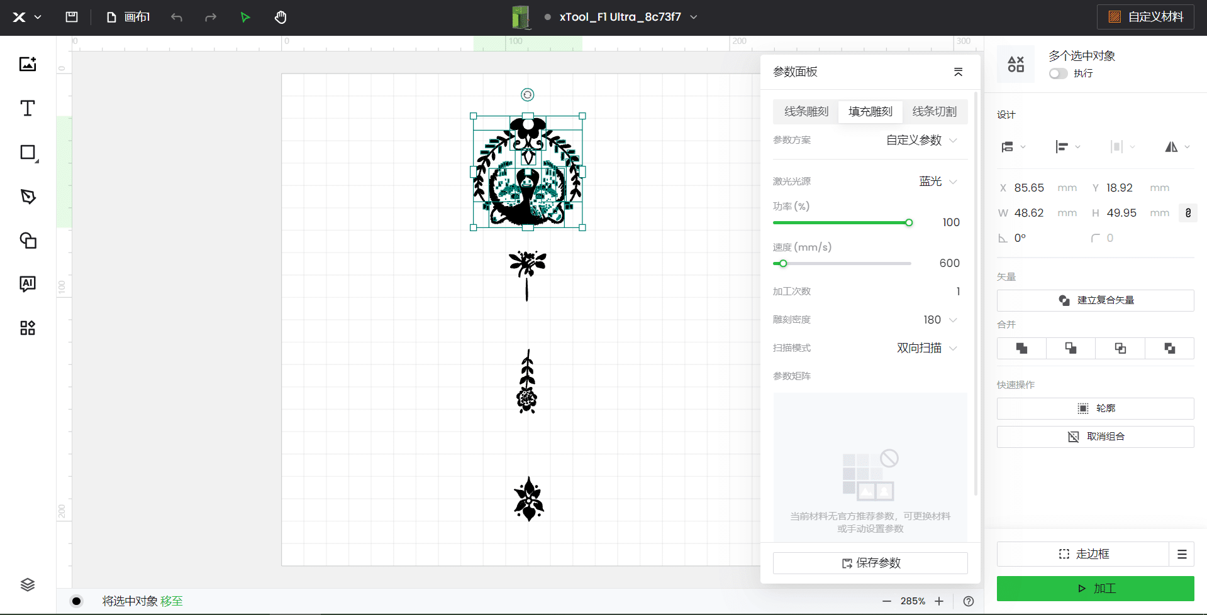Click the 轮廓 button
The width and height of the screenshot is (1207, 615).
click(x=1096, y=408)
